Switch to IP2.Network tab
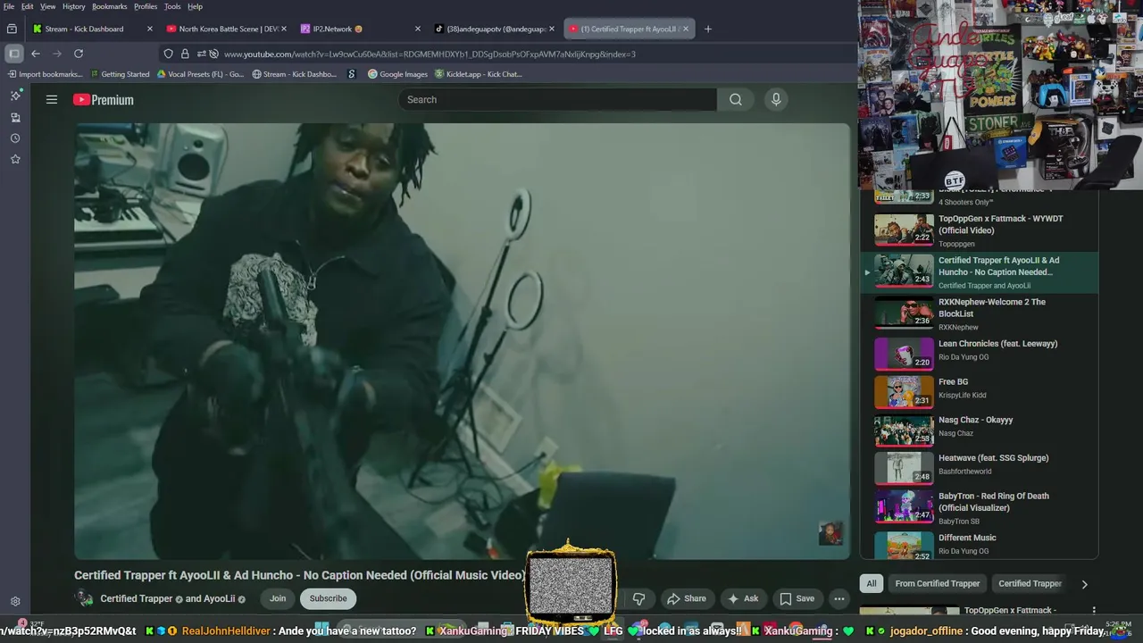1143x643 pixels. 360,29
